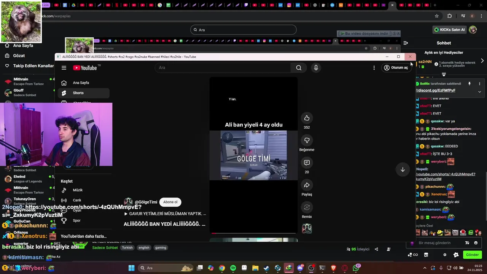Open the Remix icon on the Short

tap(307, 207)
